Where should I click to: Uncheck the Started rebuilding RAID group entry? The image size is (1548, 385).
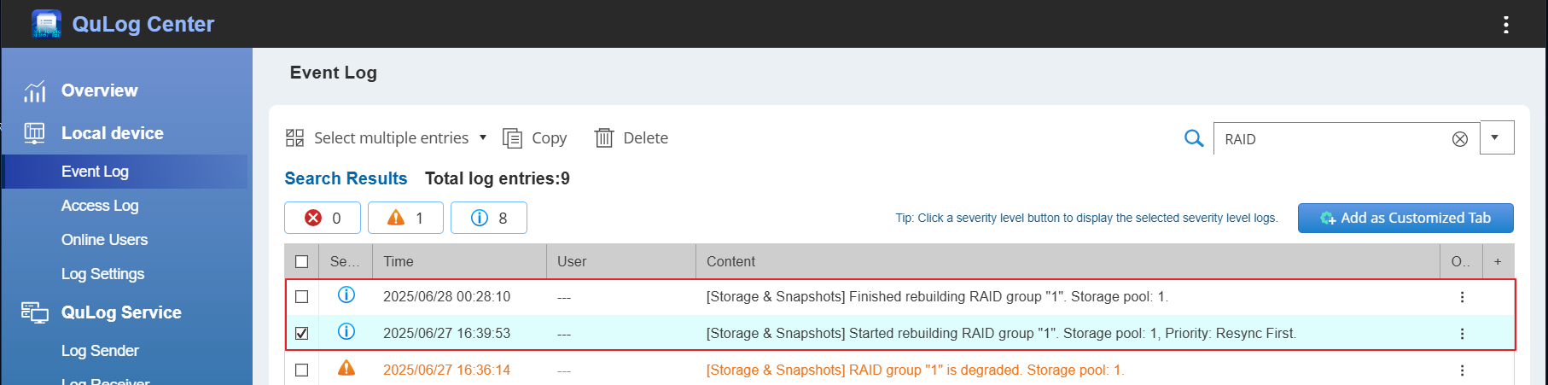302,334
